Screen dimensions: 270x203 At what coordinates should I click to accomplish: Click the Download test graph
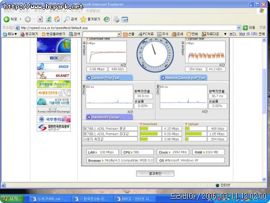(x=106, y=52)
